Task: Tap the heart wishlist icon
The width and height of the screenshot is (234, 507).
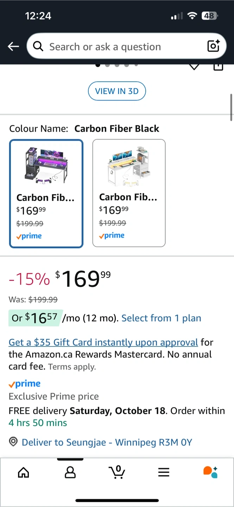Action: click(194, 67)
